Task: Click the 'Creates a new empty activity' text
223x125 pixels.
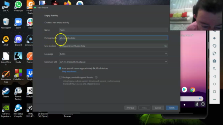Action: [57, 23]
